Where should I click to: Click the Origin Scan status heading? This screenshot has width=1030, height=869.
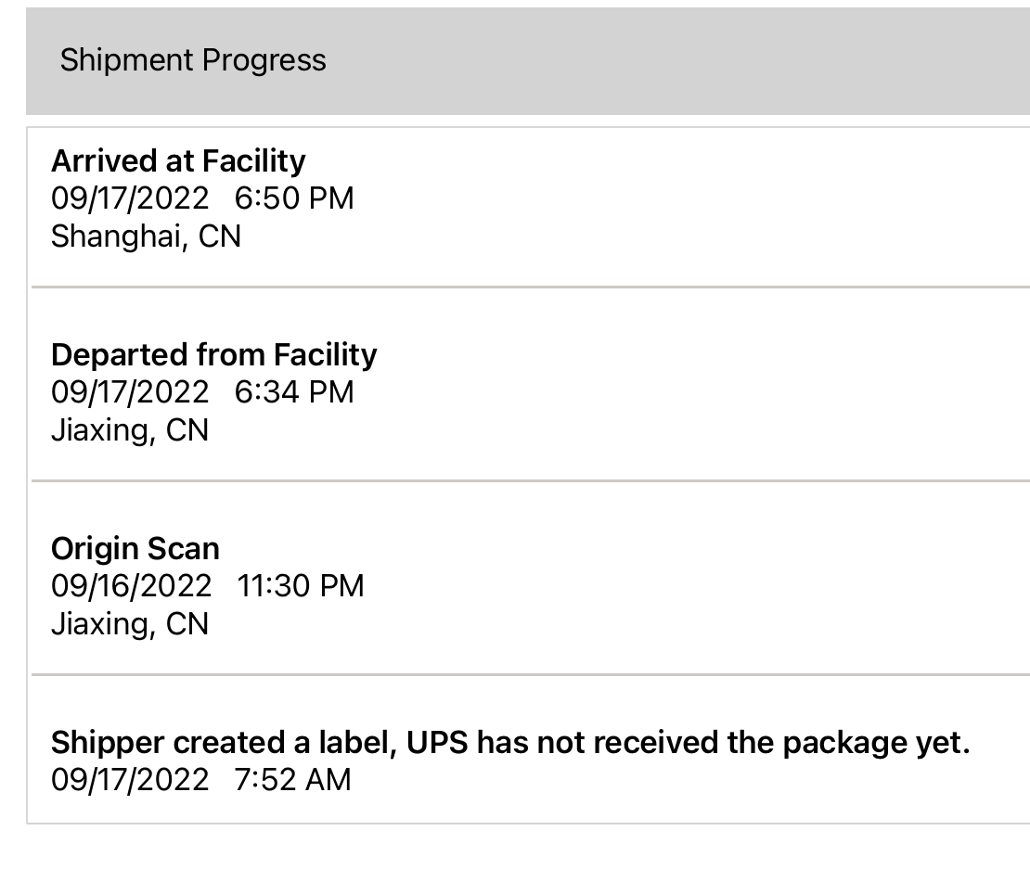click(135, 549)
